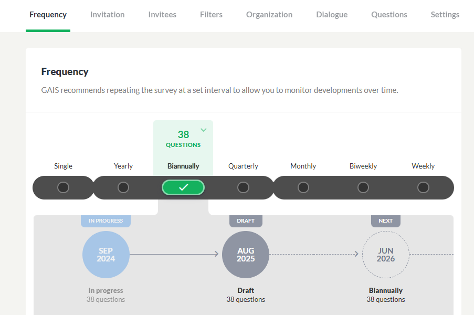The image size is (474, 315).
Task: Go to the Organization tab
Action: pyautogui.click(x=269, y=15)
